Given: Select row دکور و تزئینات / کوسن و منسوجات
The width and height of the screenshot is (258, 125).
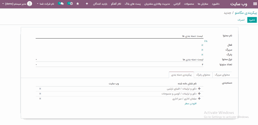Looking at the screenshot, I should (119, 94).
